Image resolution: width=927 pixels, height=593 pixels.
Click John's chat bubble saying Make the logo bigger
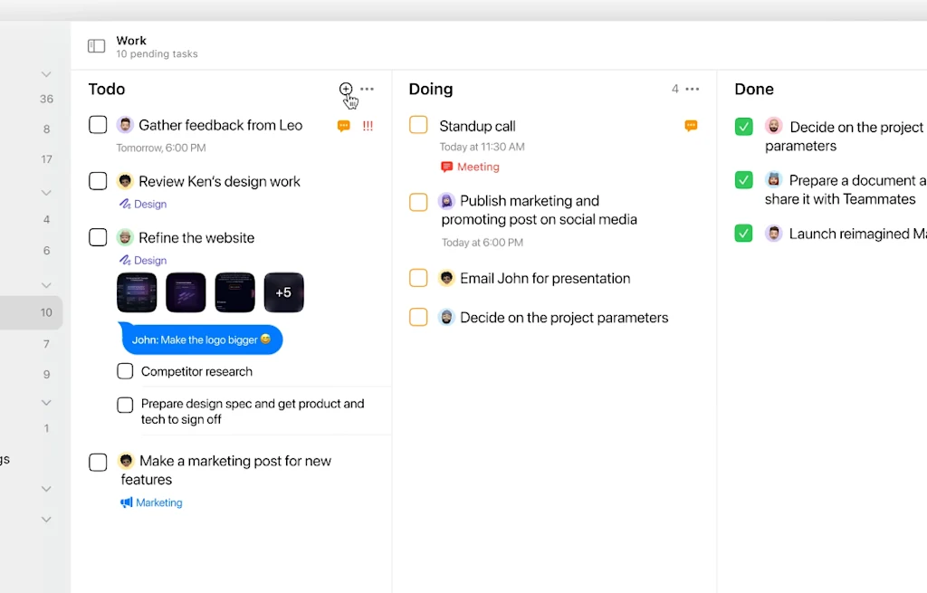(201, 340)
